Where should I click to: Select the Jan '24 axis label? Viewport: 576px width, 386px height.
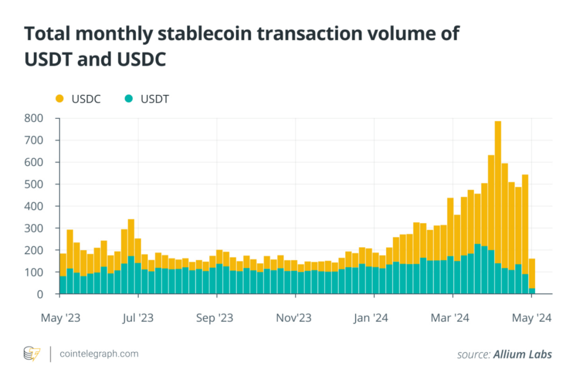tap(372, 318)
